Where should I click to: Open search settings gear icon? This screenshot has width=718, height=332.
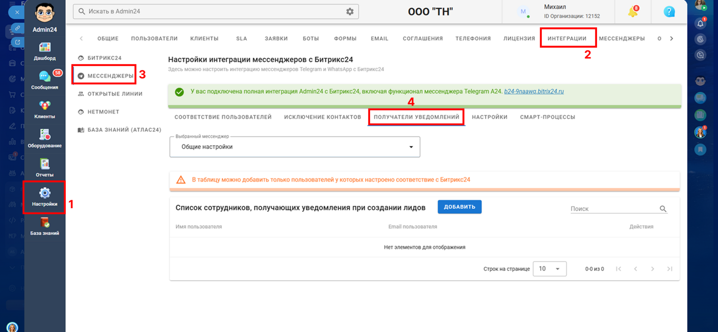click(350, 12)
